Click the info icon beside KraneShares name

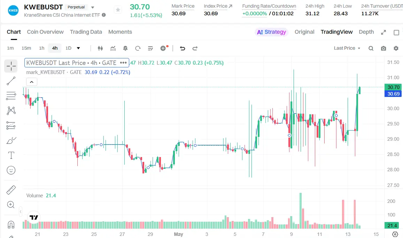pyautogui.click(x=103, y=15)
